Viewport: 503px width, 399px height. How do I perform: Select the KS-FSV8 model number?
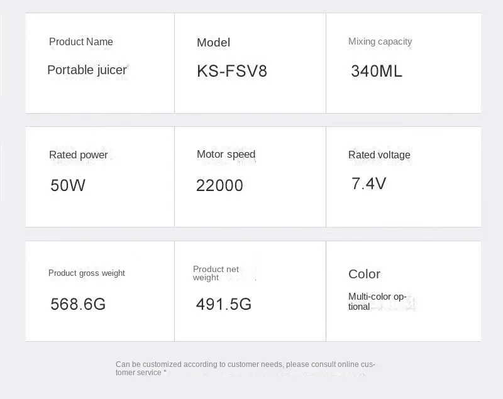(x=231, y=71)
